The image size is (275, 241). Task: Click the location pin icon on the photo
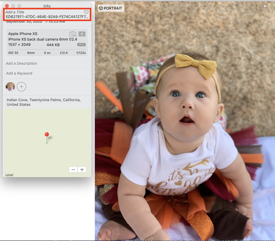click(265, 7)
